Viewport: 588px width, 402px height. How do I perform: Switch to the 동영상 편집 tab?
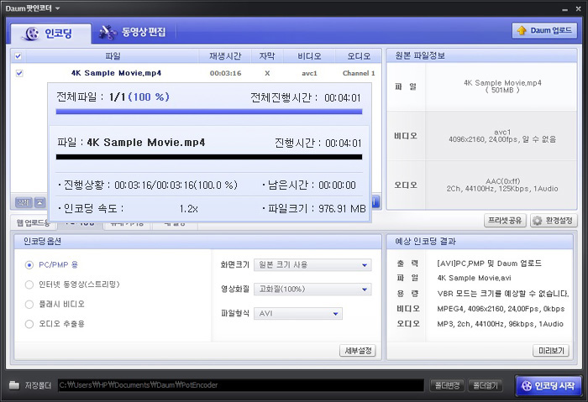click(133, 33)
